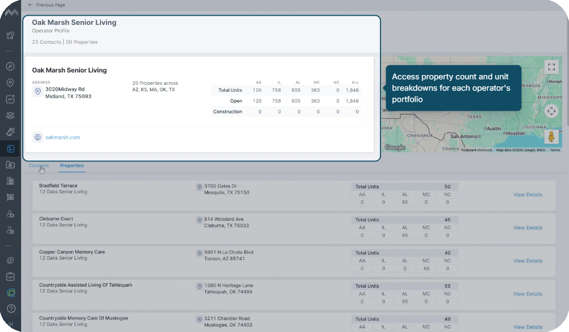The image size is (569, 332).
Task: Click the Total Units row label in summary table
Action: 230,90
